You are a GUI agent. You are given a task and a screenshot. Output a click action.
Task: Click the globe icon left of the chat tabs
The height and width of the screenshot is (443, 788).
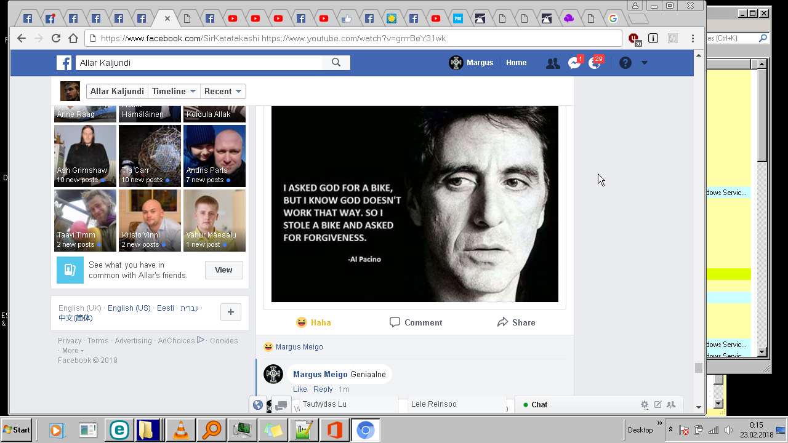pos(258,405)
